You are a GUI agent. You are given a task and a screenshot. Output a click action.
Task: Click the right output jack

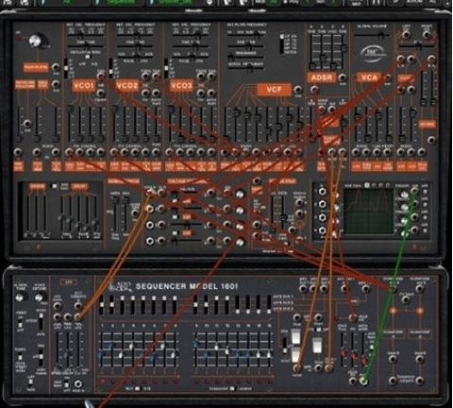(x=427, y=34)
